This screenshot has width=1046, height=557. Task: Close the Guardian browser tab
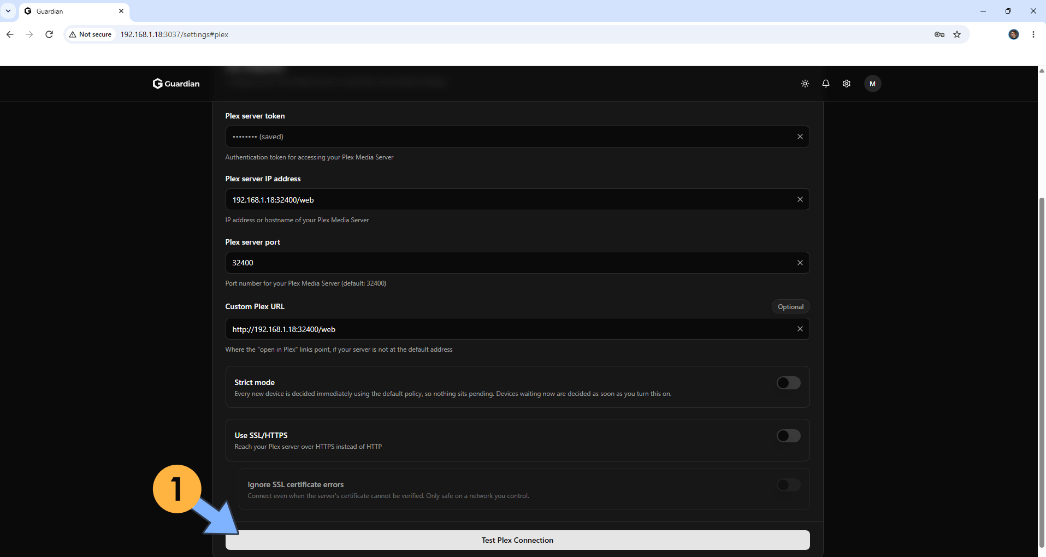coord(121,11)
